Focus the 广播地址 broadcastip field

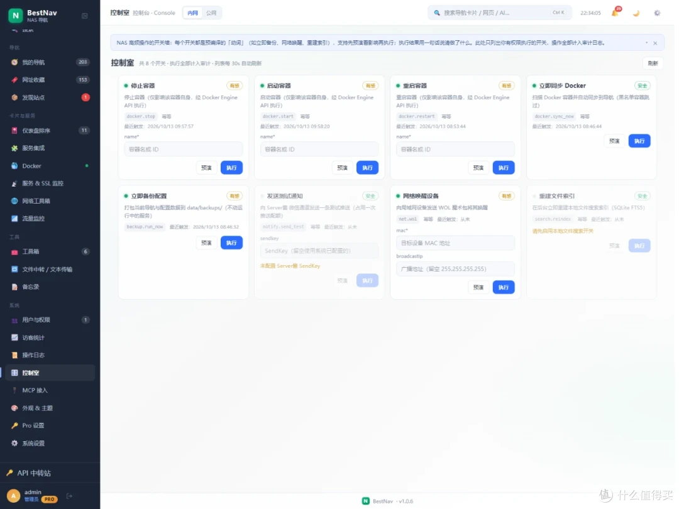click(x=455, y=269)
